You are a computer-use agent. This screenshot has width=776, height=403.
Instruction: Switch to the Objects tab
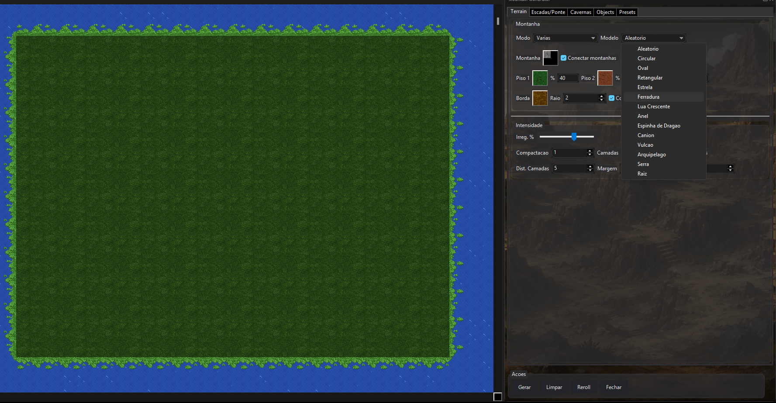click(x=605, y=12)
